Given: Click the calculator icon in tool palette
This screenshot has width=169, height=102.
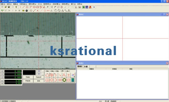Looking at the screenshot, I should (73, 80).
